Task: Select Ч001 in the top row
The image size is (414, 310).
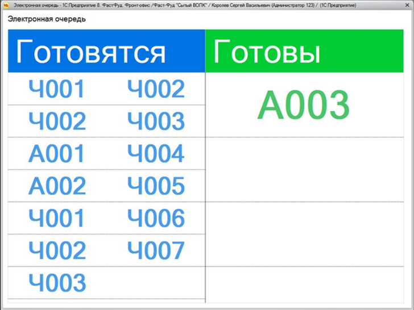Action: coord(57,89)
